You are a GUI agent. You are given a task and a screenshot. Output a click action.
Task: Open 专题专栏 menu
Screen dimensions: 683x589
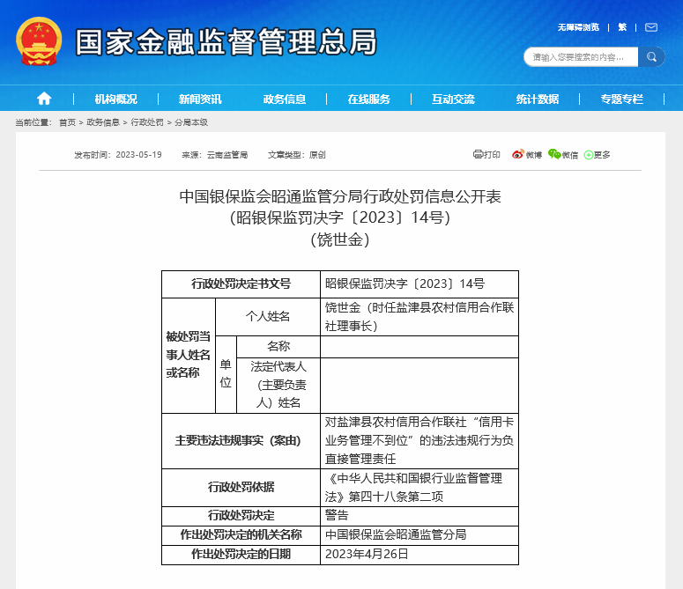pos(622,99)
